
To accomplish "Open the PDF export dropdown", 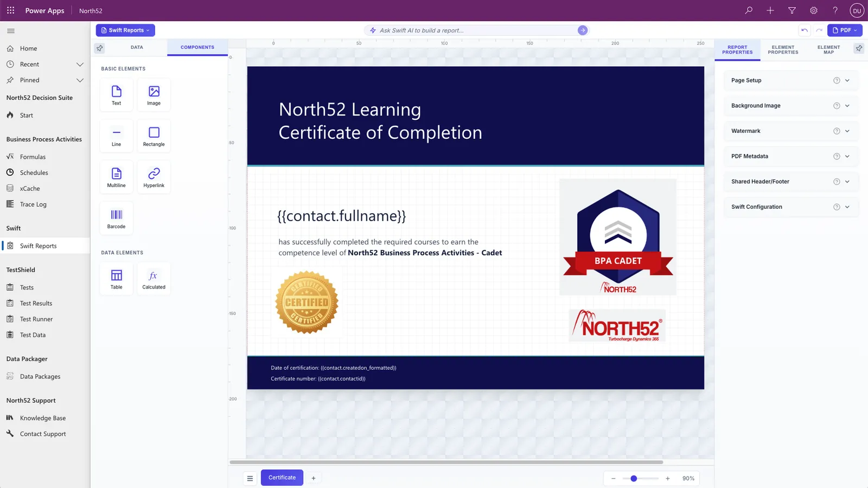I will [x=845, y=30].
